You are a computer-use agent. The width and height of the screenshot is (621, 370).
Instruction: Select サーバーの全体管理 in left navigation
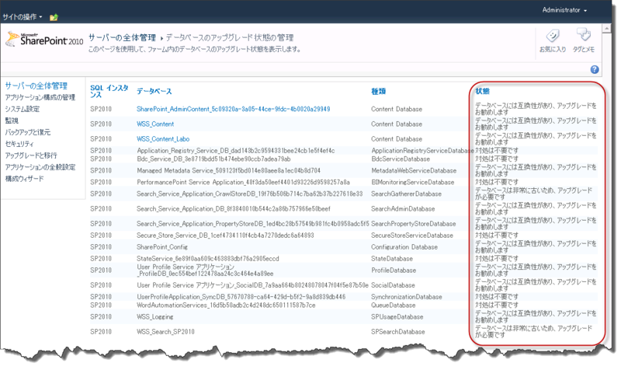(x=36, y=86)
